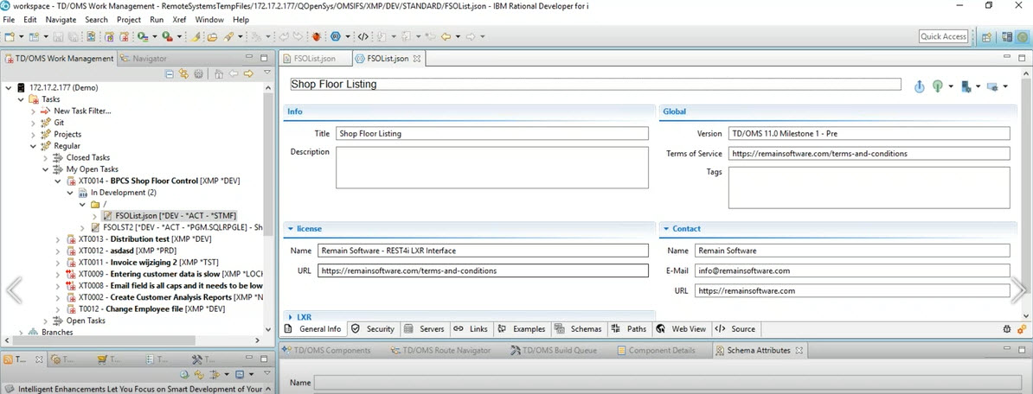Image resolution: width=1033 pixels, height=394 pixels.
Task: Click the TD/OMS perspective icon next to Quick Access
Action: click(x=1021, y=37)
